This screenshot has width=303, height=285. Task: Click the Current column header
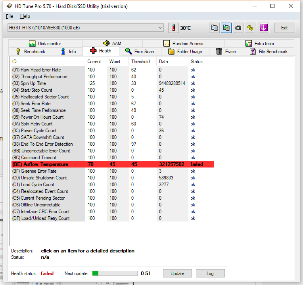point(96,62)
